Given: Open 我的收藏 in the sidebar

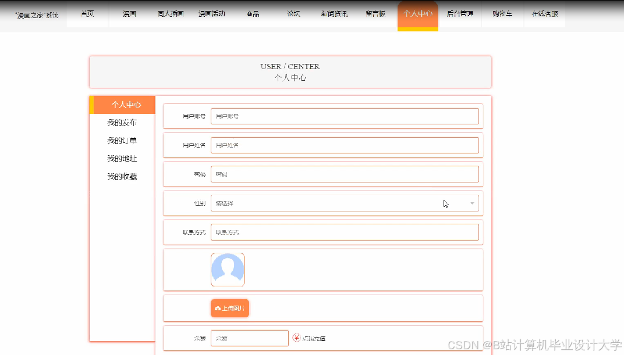Looking at the screenshot, I should (122, 176).
